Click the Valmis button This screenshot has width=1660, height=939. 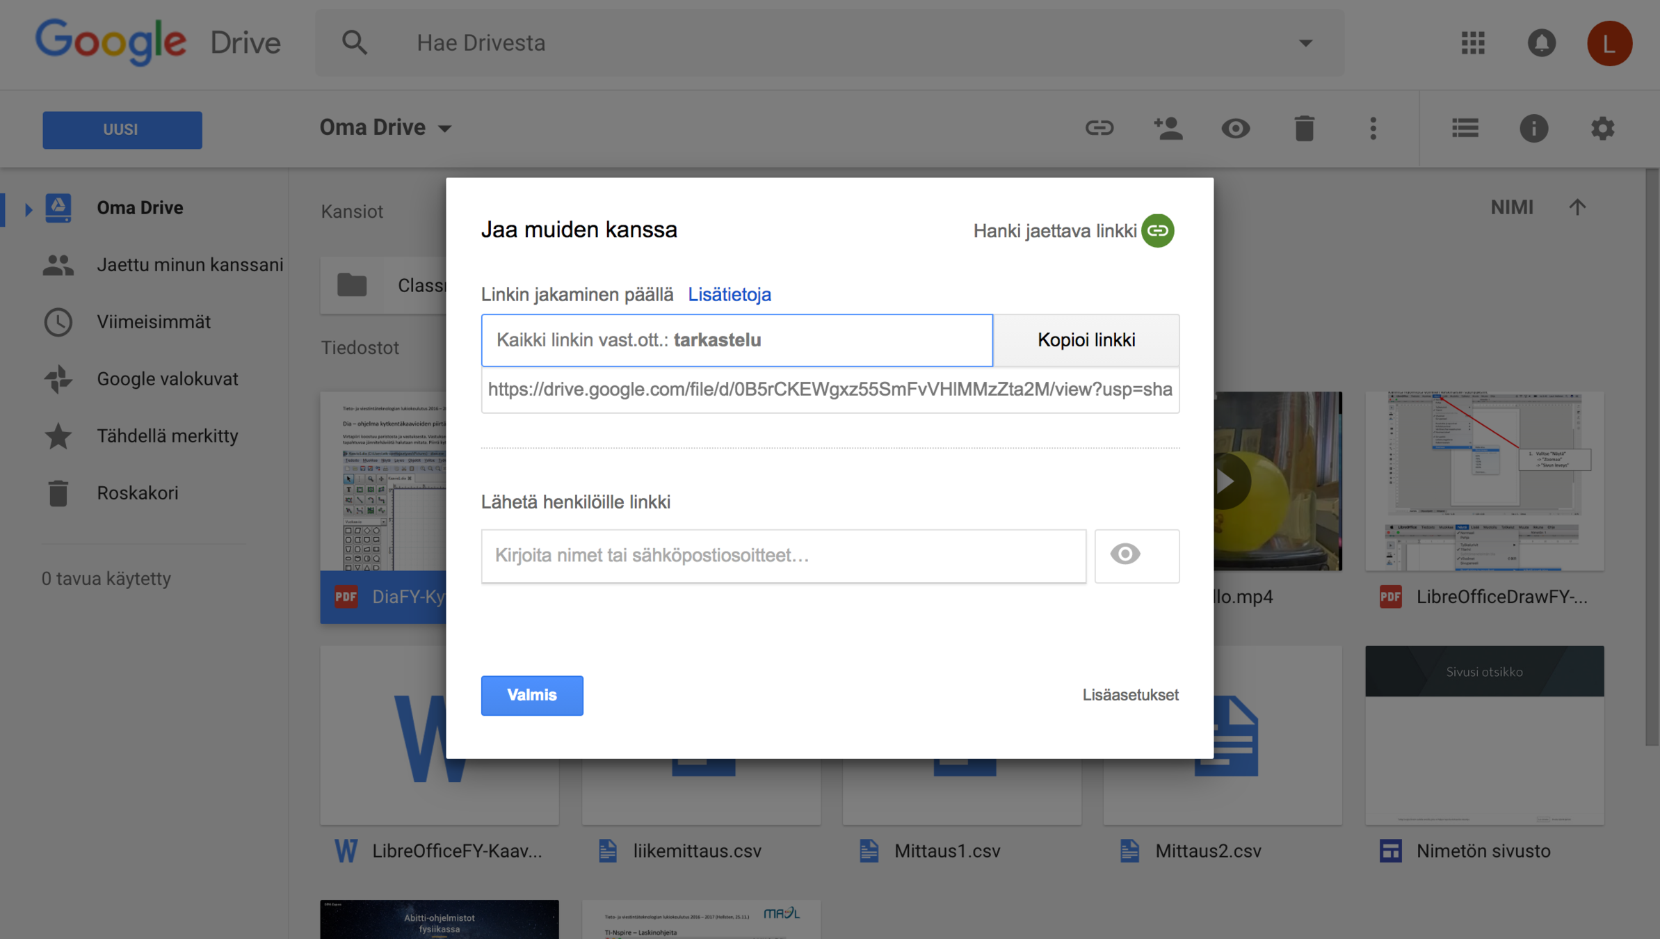pos(532,695)
